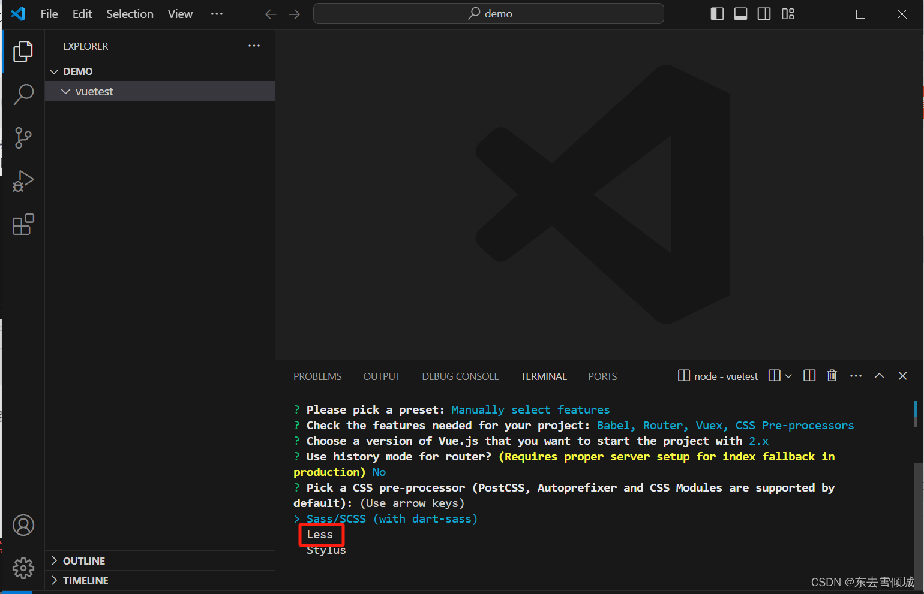Click the demo command center search box

click(488, 14)
